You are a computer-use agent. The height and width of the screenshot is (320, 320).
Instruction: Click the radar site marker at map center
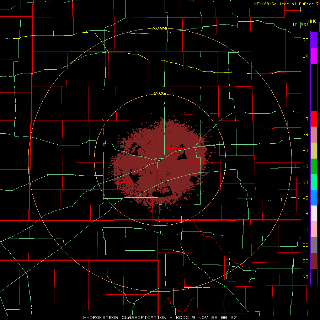tap(160, 160)
